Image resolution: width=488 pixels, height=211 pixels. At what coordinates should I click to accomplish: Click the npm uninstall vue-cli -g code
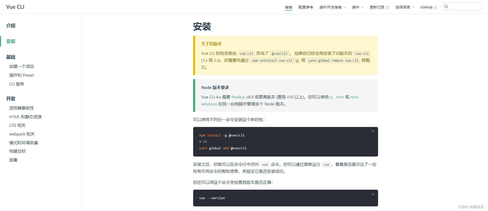(275, 61)
